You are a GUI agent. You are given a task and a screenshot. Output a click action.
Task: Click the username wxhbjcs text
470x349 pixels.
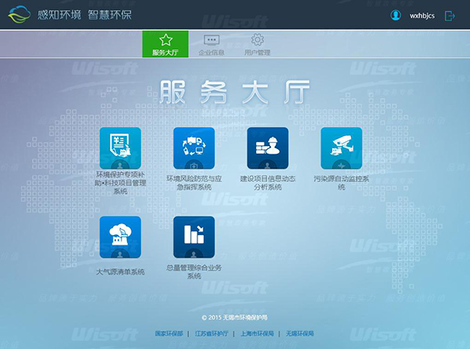click(x=421, y=16)
